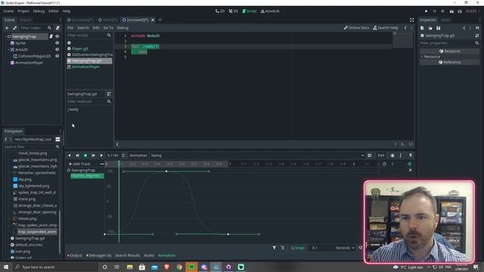This screenshot has width=484, height=272.
Task: Click the attach script icon in Scene dock
Action: point(57,28)
